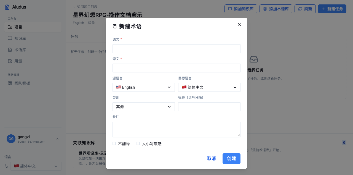Click the 星界幻想RPG-操作文档演示 project title

click(108, 15)
